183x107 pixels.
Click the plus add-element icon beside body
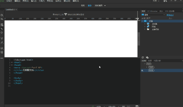pyautogui.click(x=142, y=70)
